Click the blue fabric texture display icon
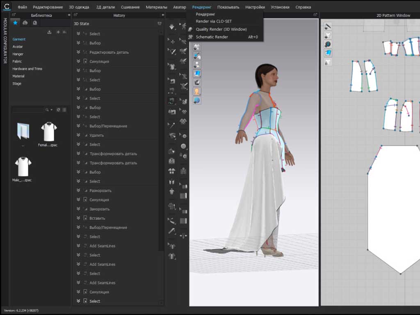This screenshot has width=420, height=315. click(197, 74)
